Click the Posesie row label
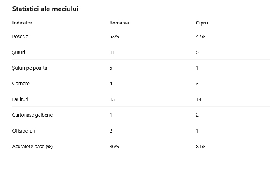The image size is (270, 171). tap(20, 36)
